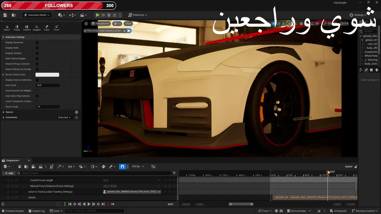Start recording in Sequencer
This screenshot has height=214, width=381.
click(x=58, y=204)
